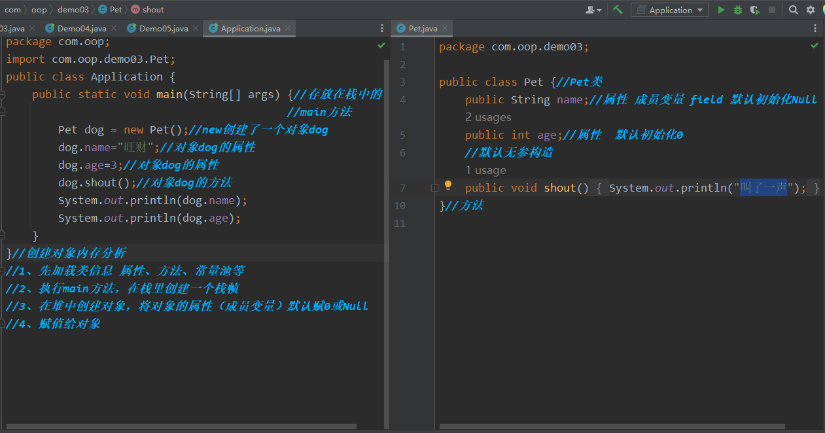Screen dimensions: 825x433
Task: Click the '1 usage' hint above shout()
Action: click(x=485, y=171)
